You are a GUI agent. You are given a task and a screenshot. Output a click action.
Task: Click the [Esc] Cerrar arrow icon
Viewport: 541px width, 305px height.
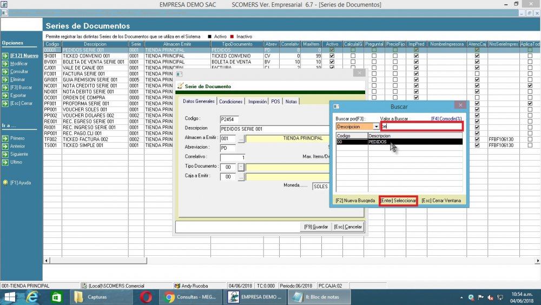(x=5, y=103)
